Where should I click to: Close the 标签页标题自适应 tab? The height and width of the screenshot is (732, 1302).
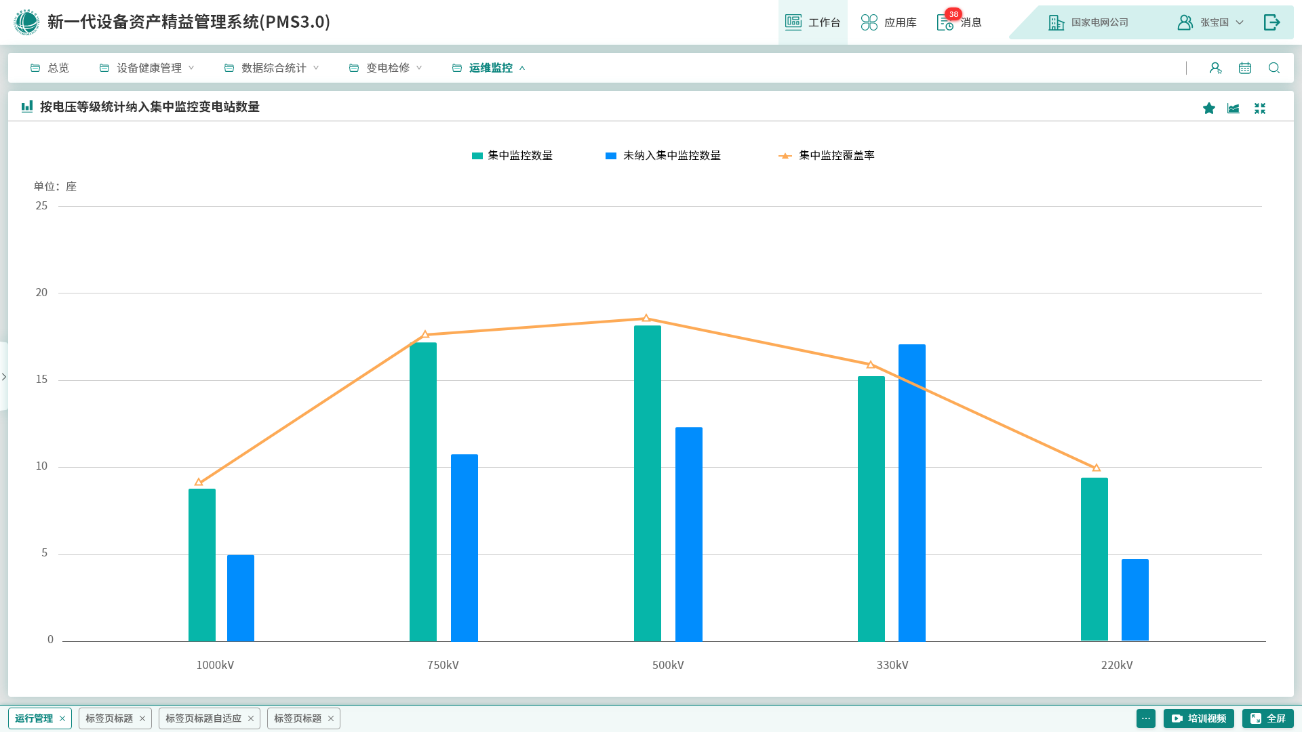click(x=251, y=718)
